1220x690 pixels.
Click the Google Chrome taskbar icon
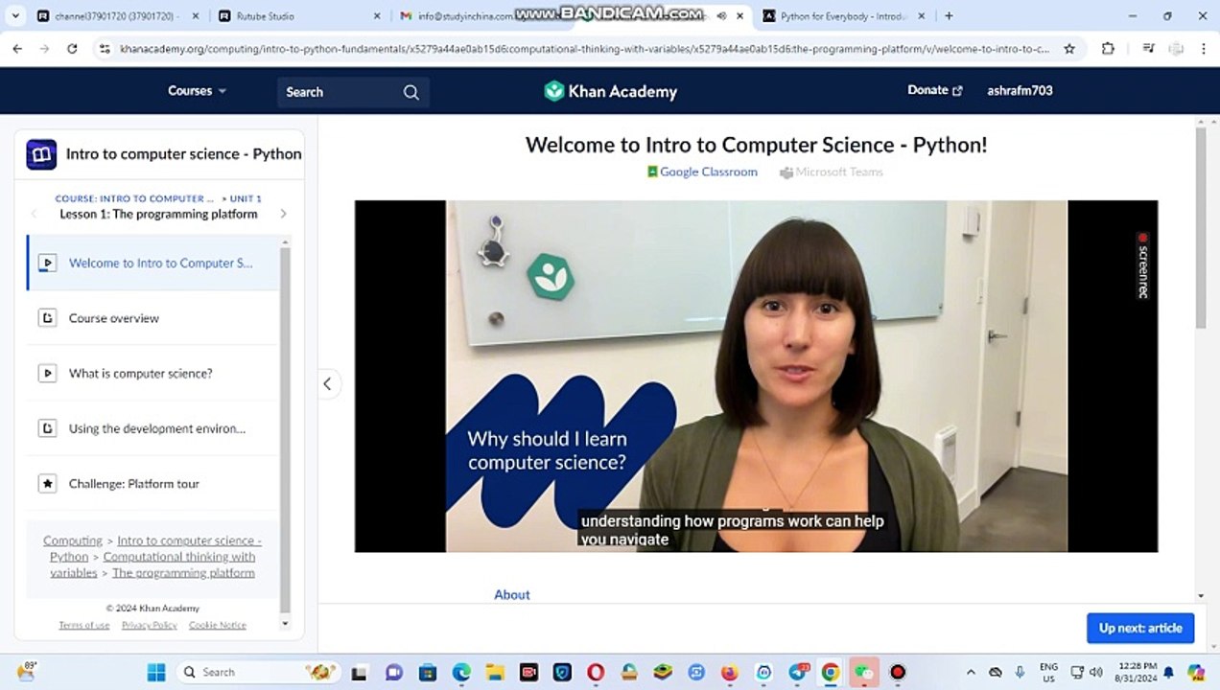pyautogui.click(x=831, y=672)
